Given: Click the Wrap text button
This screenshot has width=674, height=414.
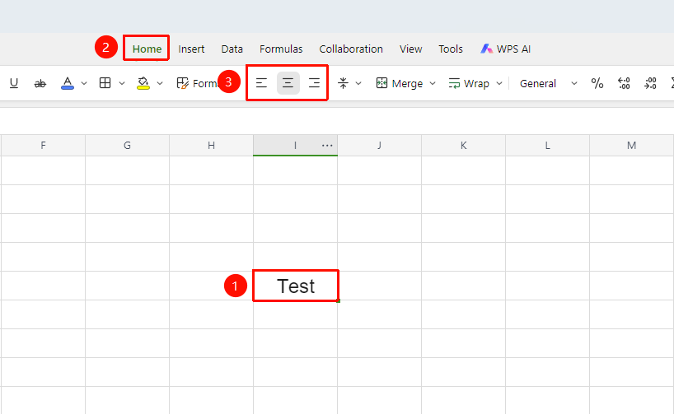Looking at the screenshot, I should pyautogui.click(x=469, y=83).
